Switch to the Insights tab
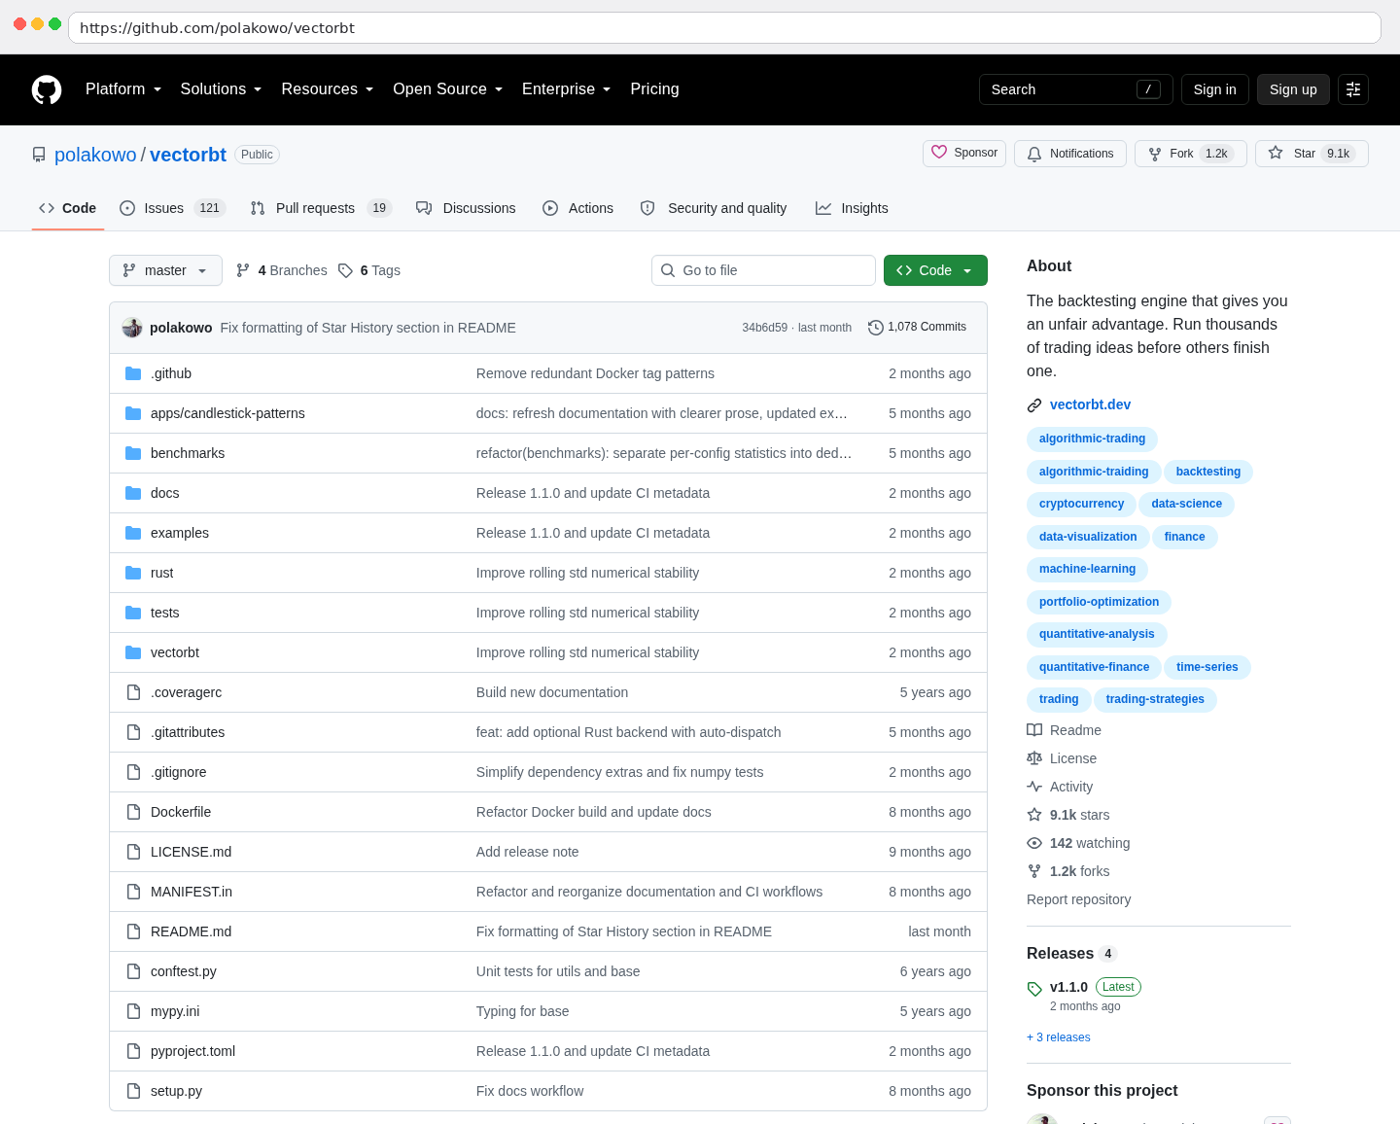This screenshot has width=1400, height=1124. pos(852,208)
